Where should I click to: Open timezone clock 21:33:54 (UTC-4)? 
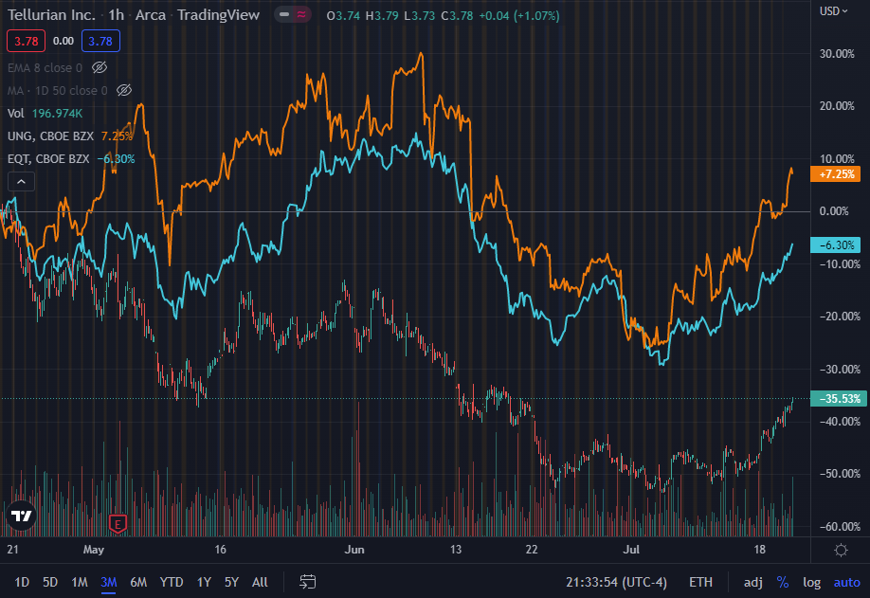tap(616, 582)
